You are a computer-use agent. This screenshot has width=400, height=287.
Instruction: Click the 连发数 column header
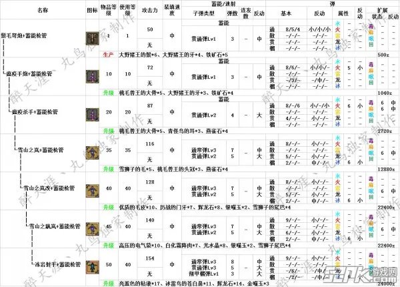(245, 13)
